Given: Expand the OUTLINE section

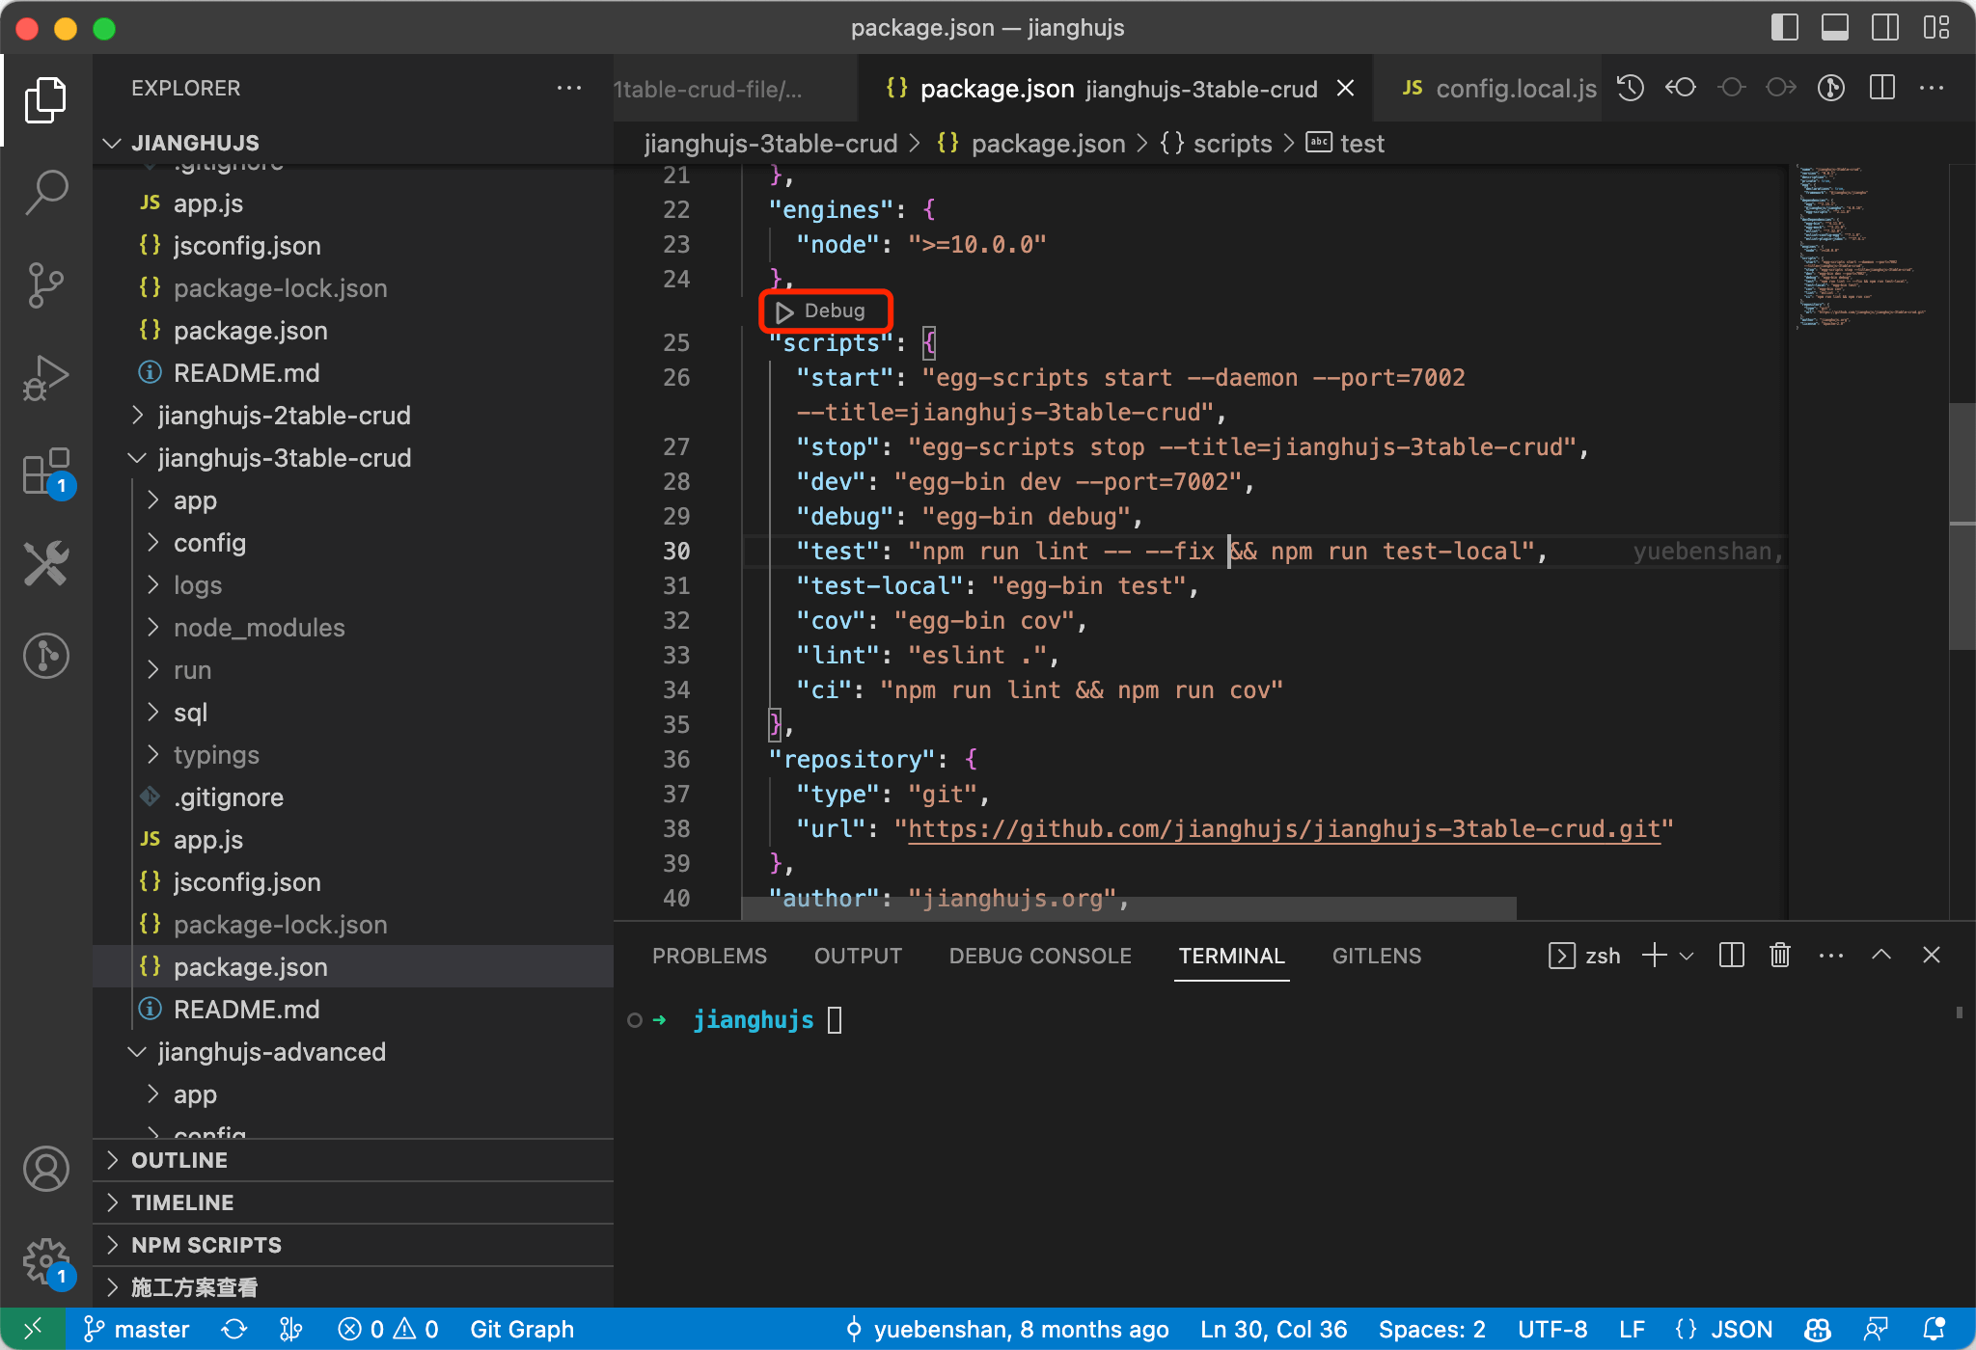Looking at the screenshot, I should [179, 1160].
